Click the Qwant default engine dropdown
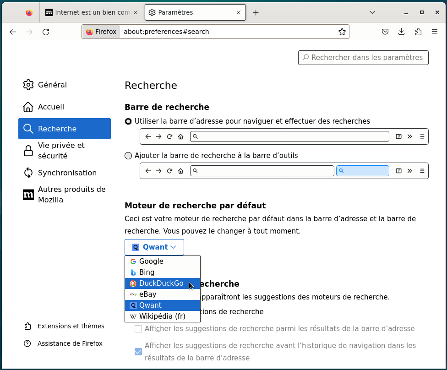The height and width of the screenshot is (370, 447). point(154,247)
